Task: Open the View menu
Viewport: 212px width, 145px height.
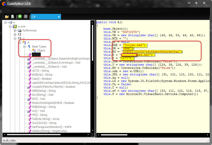Action: 18,11
